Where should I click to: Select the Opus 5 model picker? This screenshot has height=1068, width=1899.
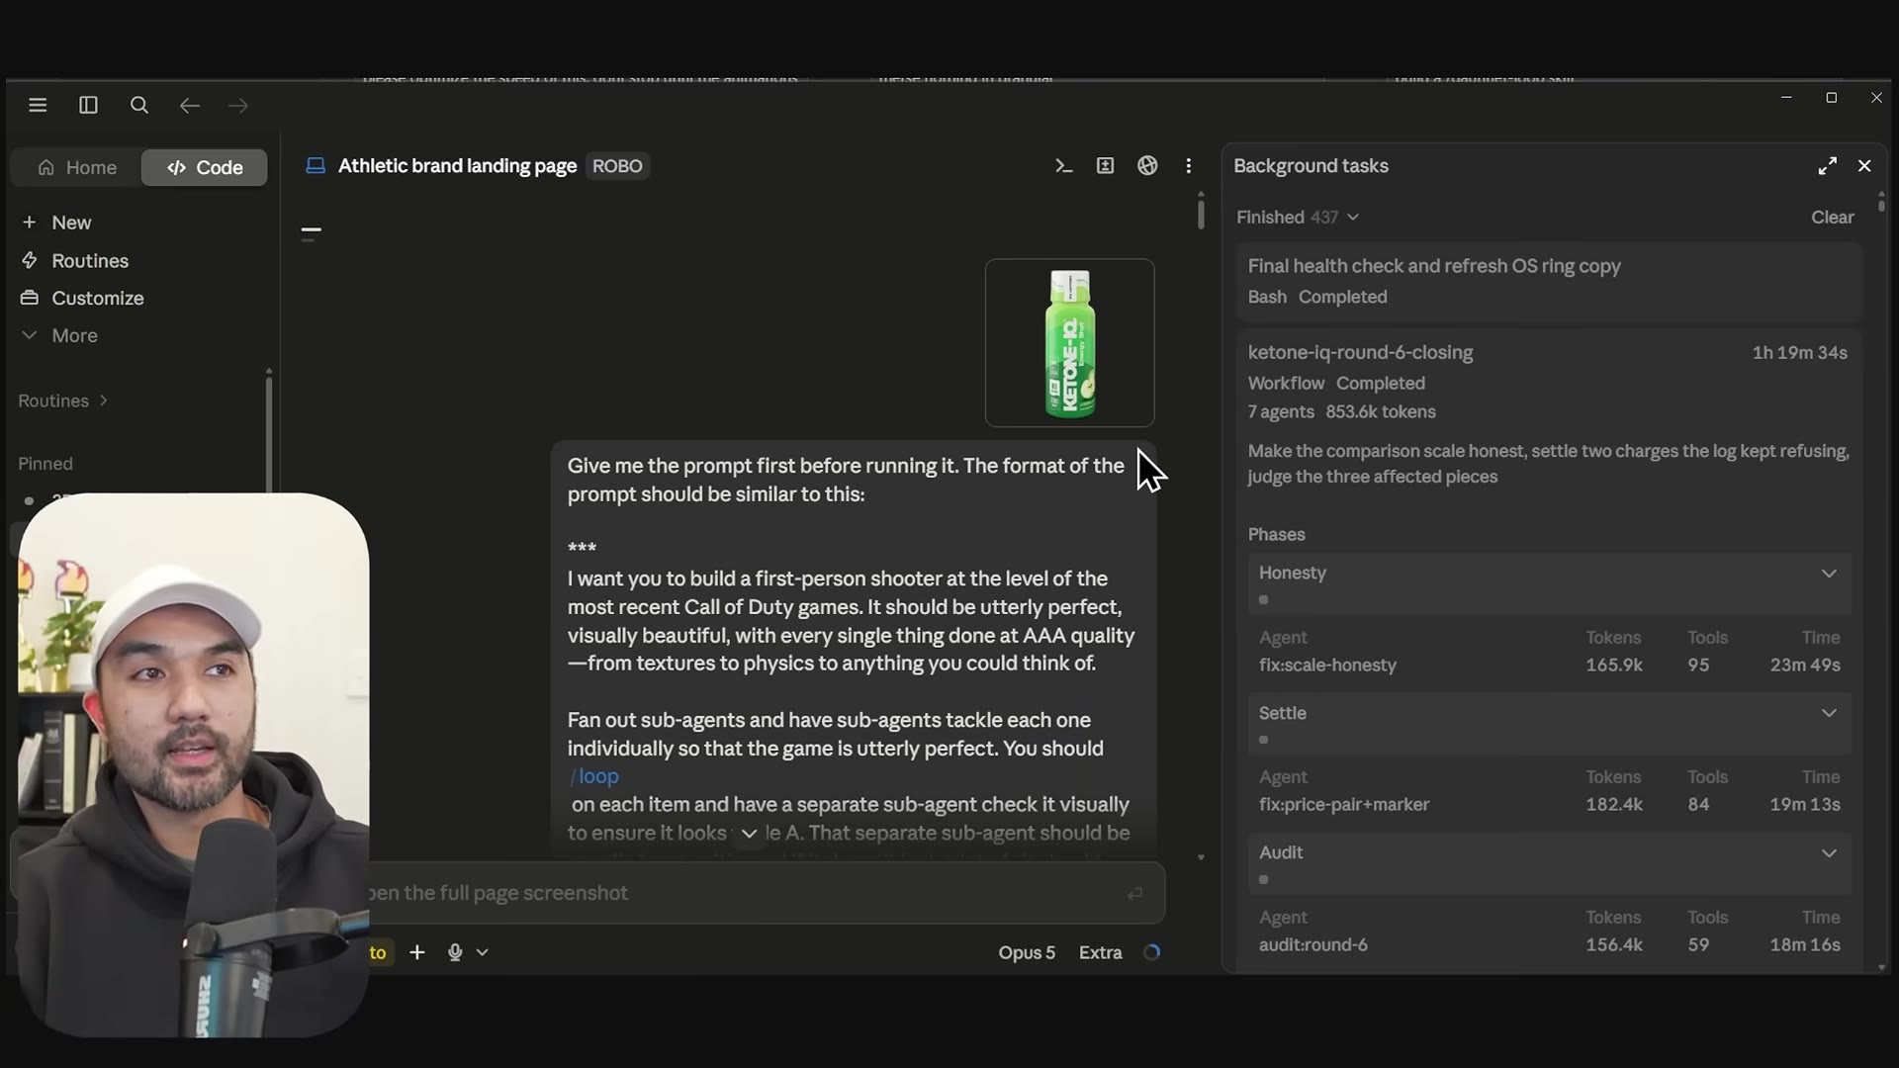[x=1027, y=952]
